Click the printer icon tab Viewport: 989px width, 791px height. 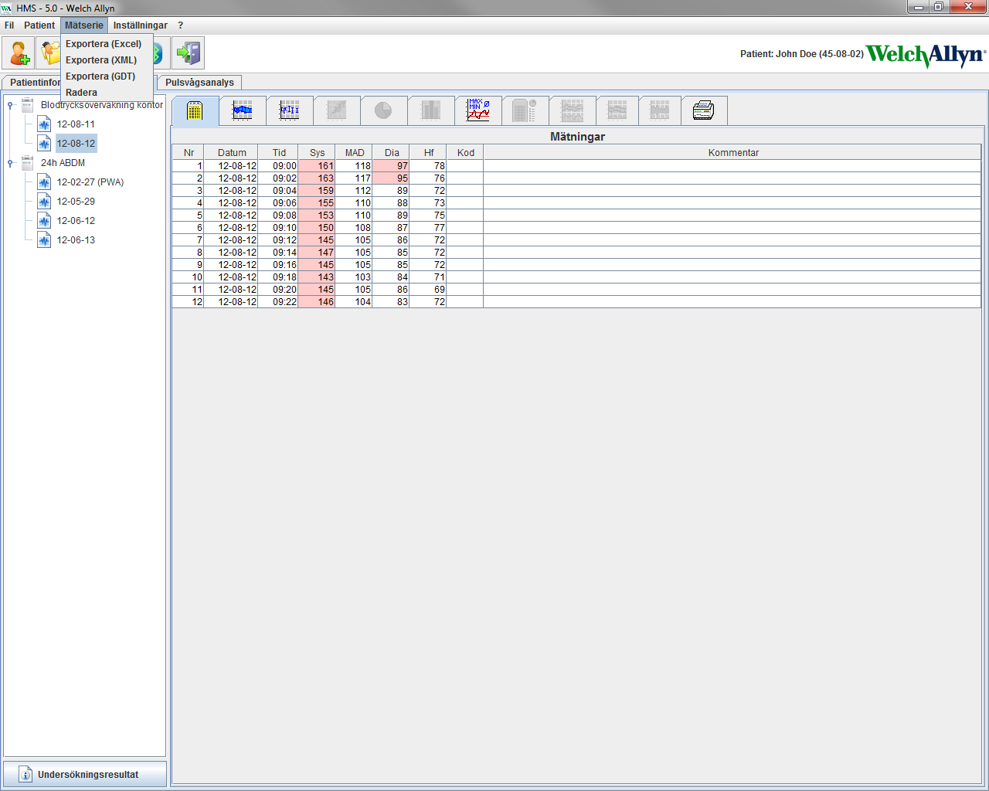point(704,110)
